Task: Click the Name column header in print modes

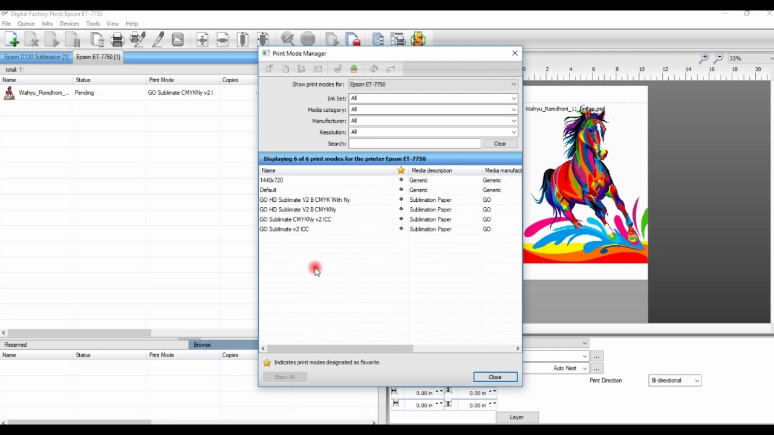Action: point(327,170)
